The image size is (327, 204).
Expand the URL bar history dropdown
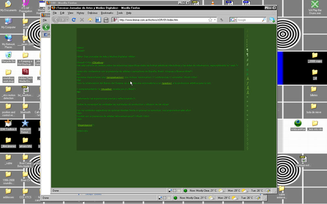click(215, 20)
